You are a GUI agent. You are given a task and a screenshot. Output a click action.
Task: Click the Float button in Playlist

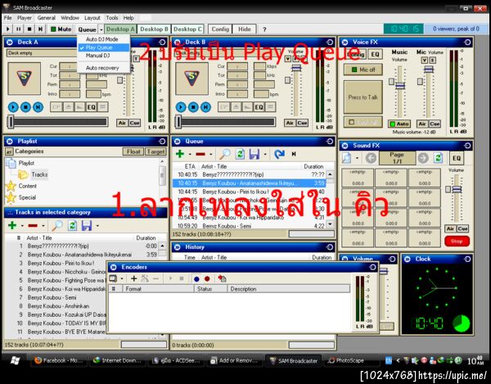pyautogui.click(x=133, y=151)
